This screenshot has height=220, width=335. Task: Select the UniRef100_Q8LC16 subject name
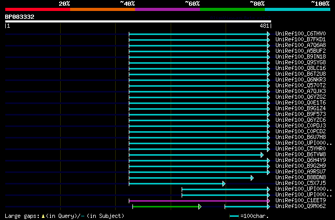[300, 68]
